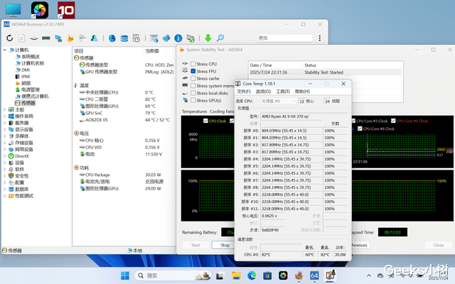Click the database disk stack toolbar icon
This screenshot has height=284, width=455.
pyautogui.click(x=124, y=38)
